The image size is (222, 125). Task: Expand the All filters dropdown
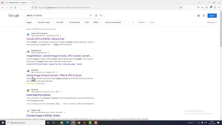(142, 22)
